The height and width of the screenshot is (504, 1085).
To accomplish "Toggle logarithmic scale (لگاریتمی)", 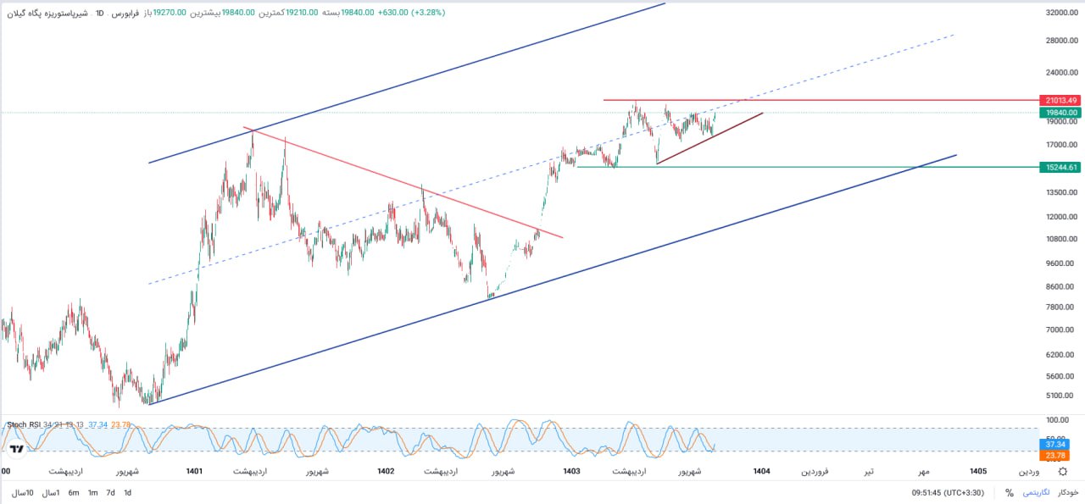I will pyautogui.click(x=1035, y=492).
